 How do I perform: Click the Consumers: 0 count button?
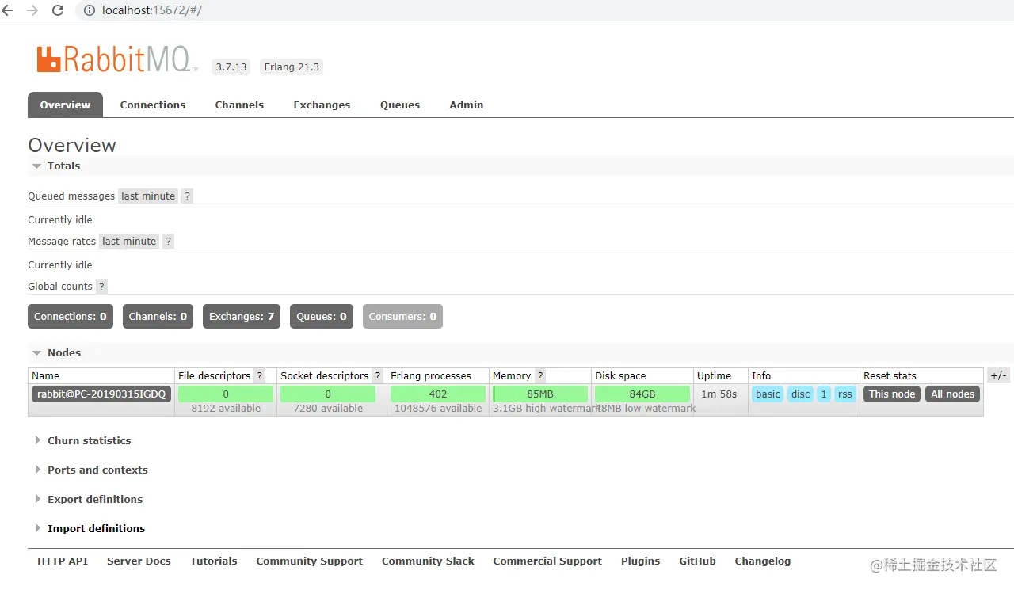[402, 317]
